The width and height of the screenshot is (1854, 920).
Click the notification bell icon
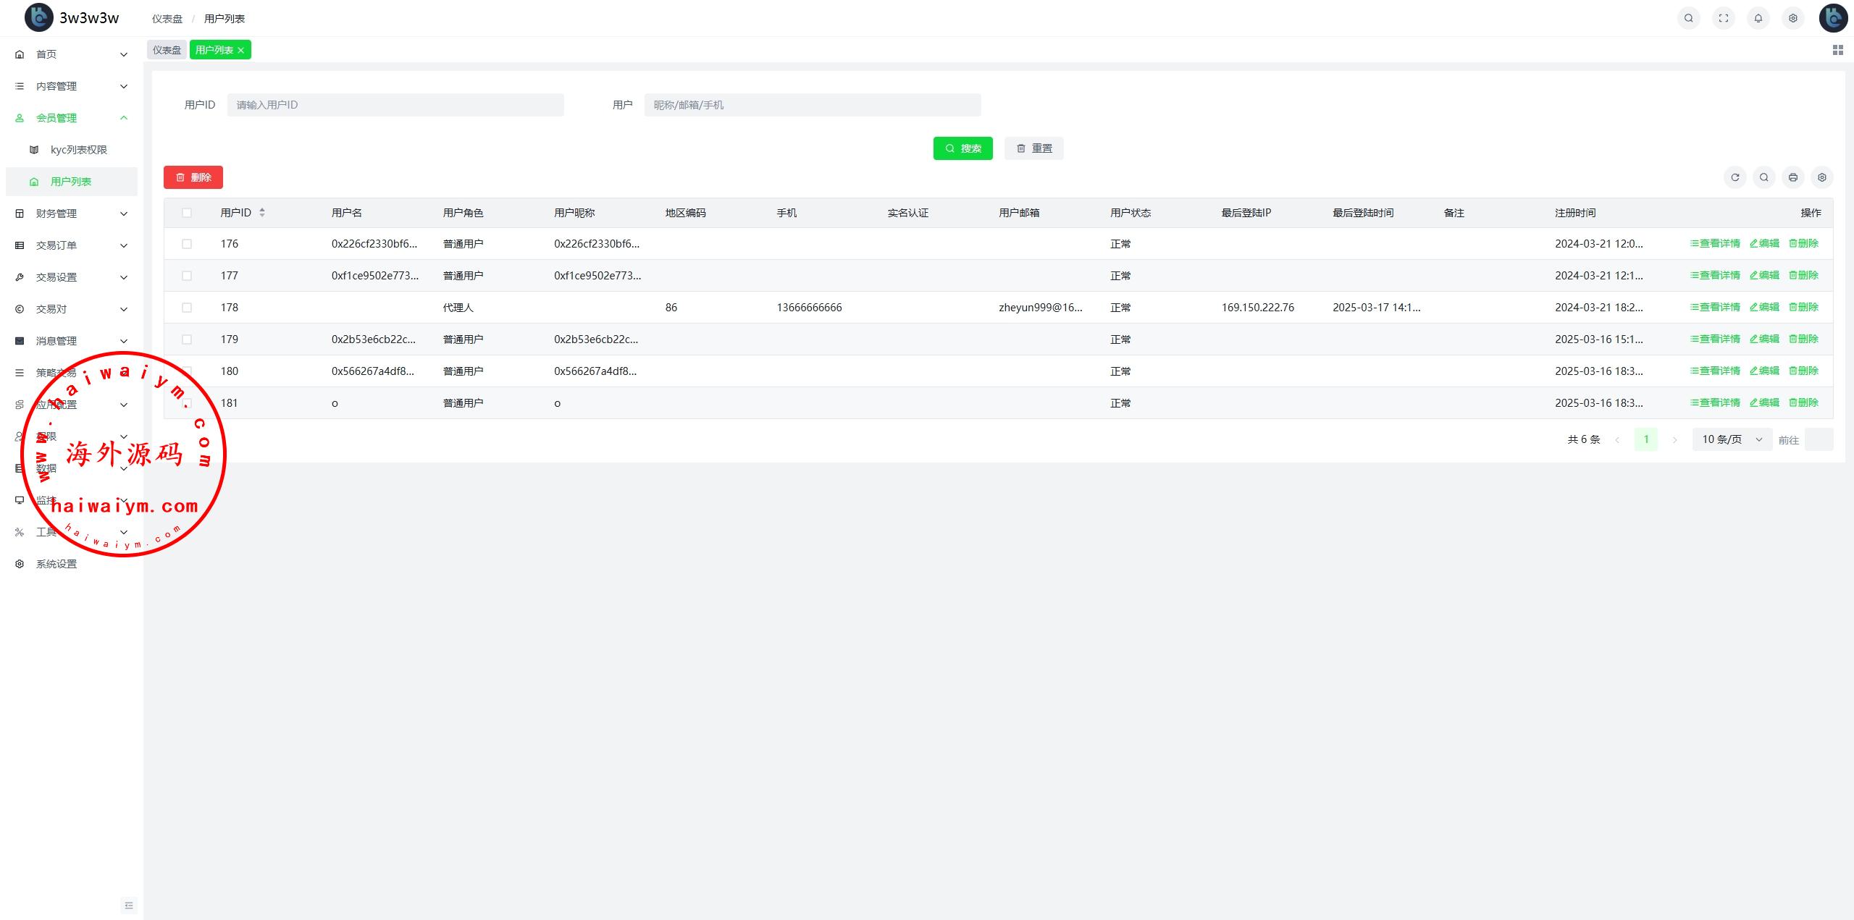coord(1758,18)
